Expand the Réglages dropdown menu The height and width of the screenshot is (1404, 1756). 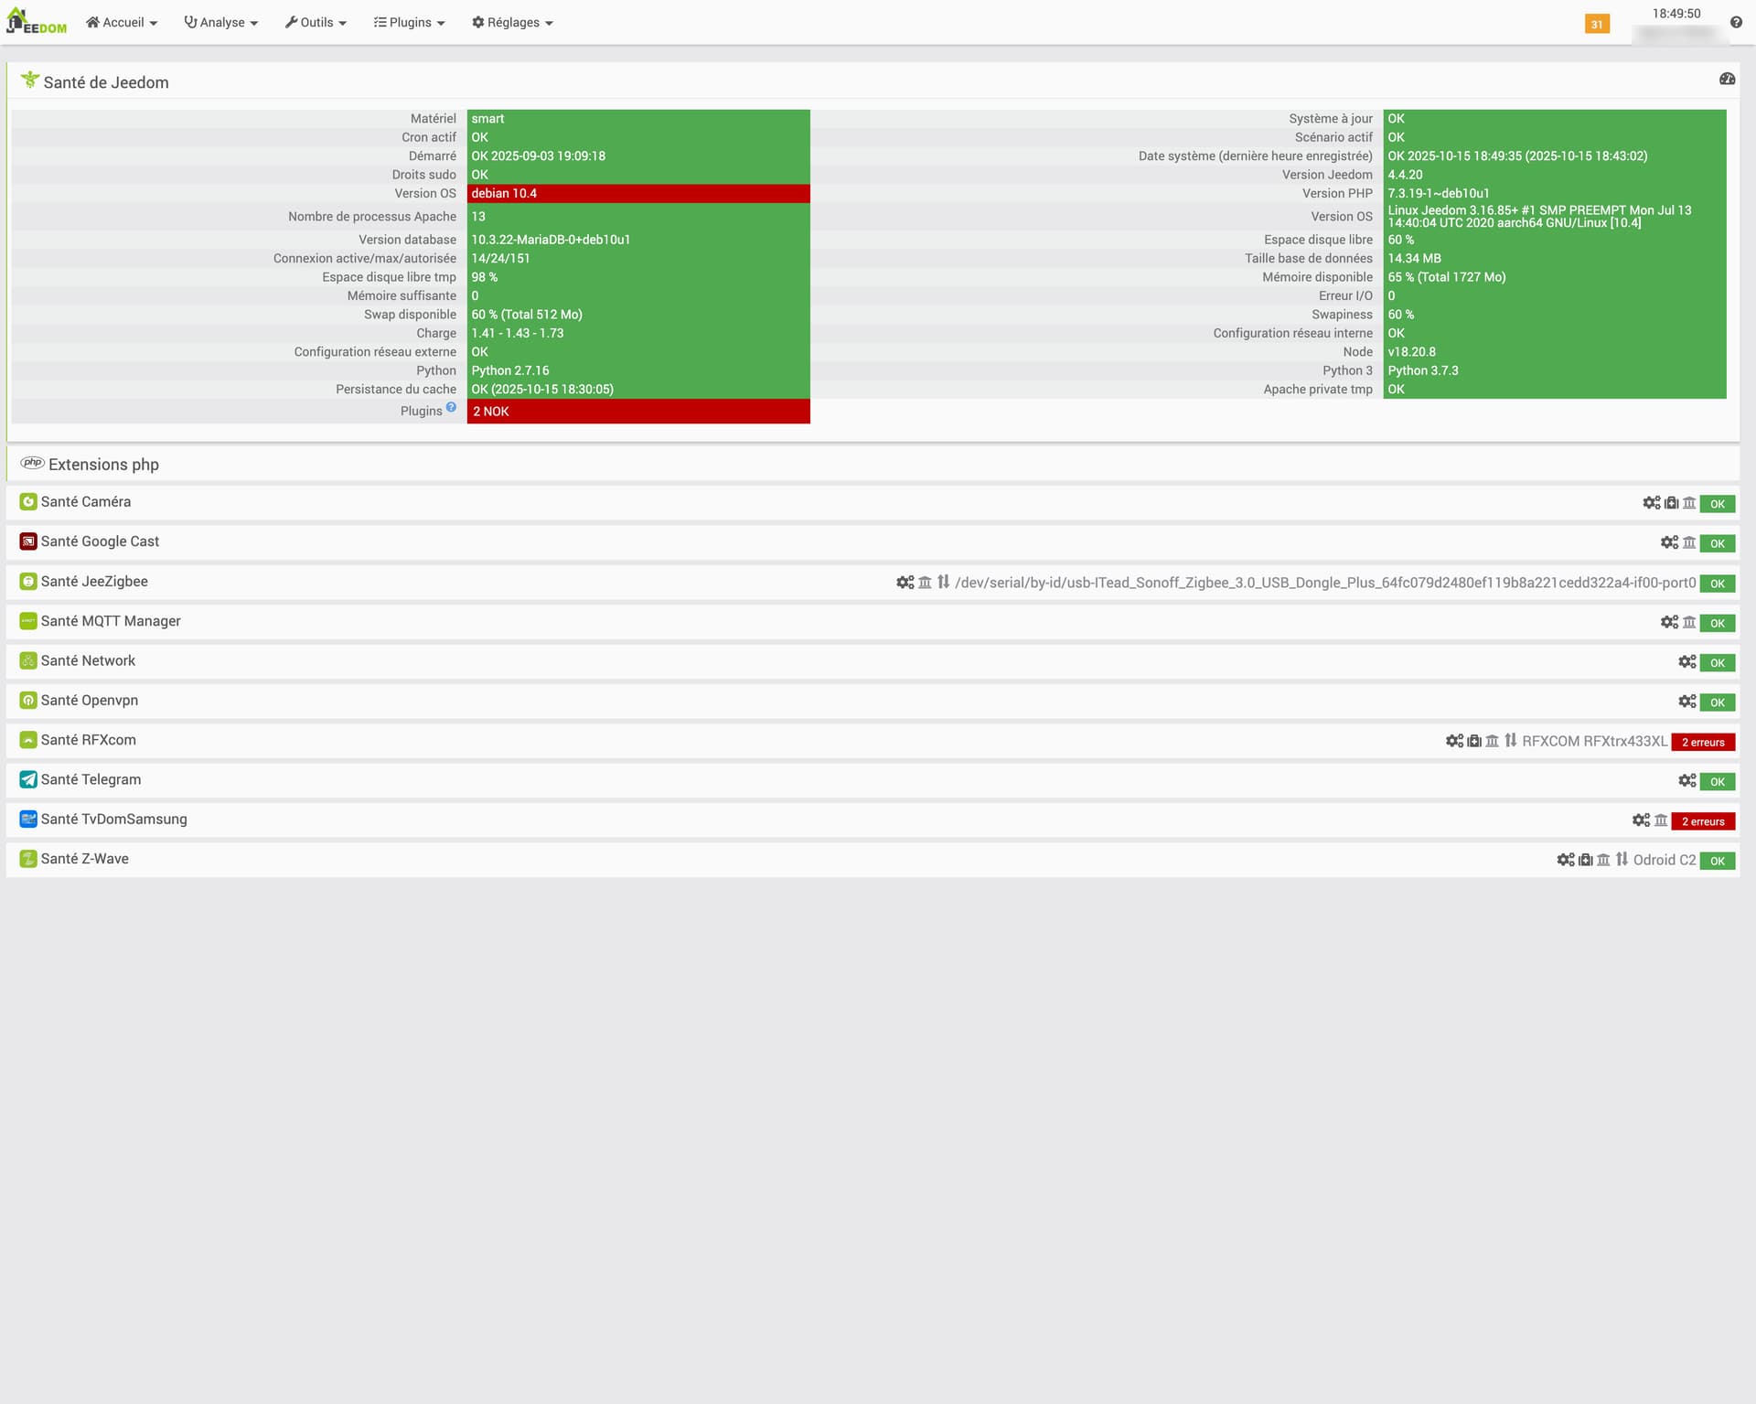(512, 23)
